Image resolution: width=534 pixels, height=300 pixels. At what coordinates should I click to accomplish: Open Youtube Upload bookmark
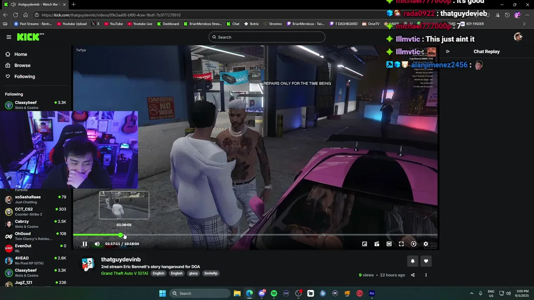point(71,24)
